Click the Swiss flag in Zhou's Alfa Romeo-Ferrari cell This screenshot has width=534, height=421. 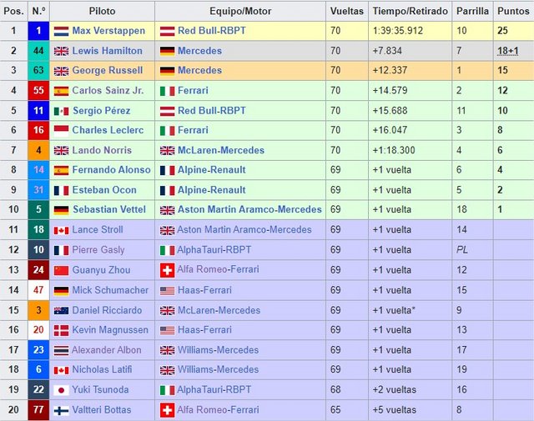(x=167, y=270)
